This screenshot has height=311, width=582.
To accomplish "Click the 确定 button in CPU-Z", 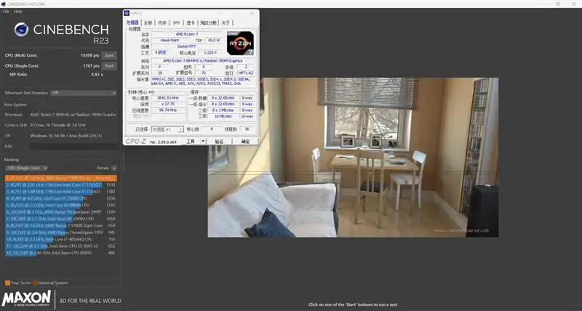I will [x=246, y=141].
